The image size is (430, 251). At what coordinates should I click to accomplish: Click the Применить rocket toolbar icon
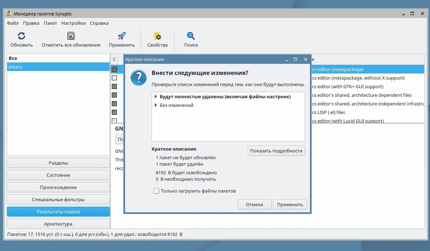click(122, 36)
